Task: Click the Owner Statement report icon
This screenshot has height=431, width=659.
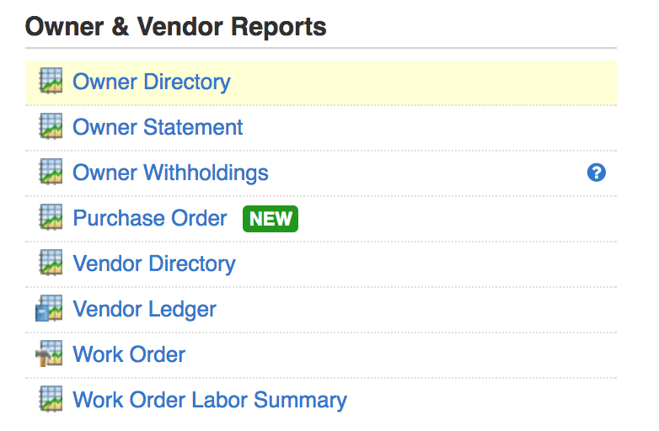Action: tap(51, 127)
